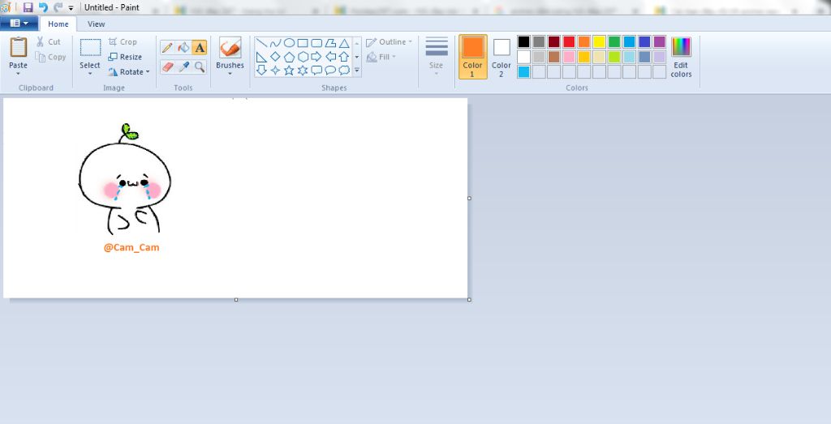Open the Paint file menu button
The width and height of the screenshot is (831, 424).
(x=19, y=24)
